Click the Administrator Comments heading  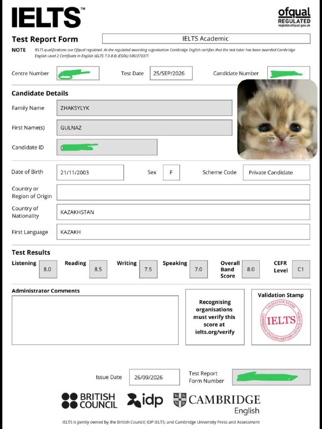pyautogui.click(x=46, y=291)
